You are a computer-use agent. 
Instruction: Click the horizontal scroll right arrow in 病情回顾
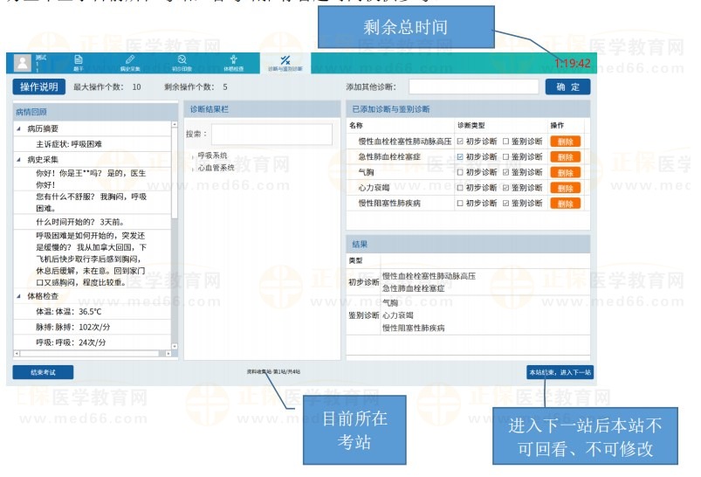168,354
